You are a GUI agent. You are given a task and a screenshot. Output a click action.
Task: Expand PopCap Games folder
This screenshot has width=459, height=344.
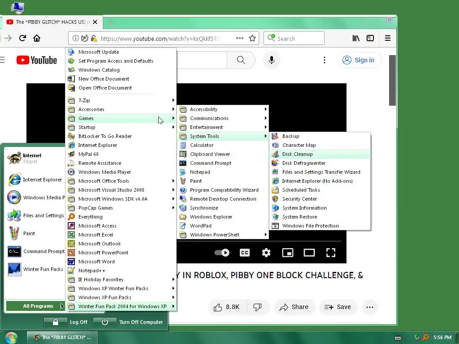121,208
